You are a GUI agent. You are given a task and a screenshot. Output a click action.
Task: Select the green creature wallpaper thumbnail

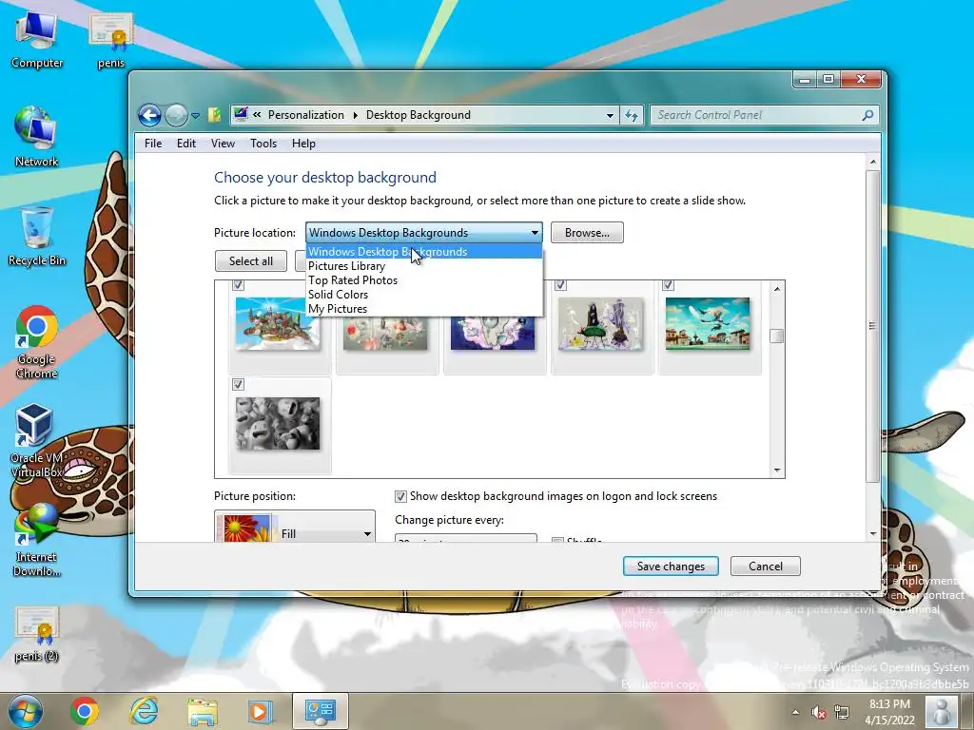[601, 323]
